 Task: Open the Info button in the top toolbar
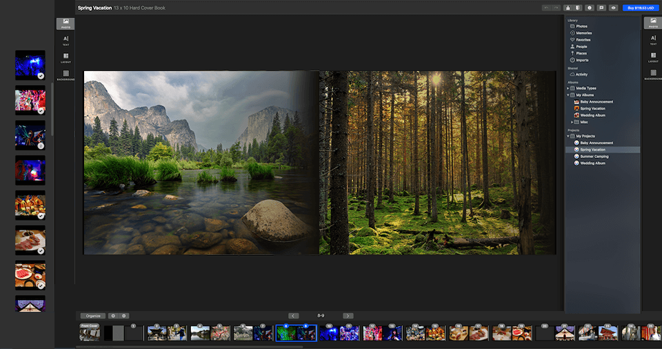tap(590, 8)
